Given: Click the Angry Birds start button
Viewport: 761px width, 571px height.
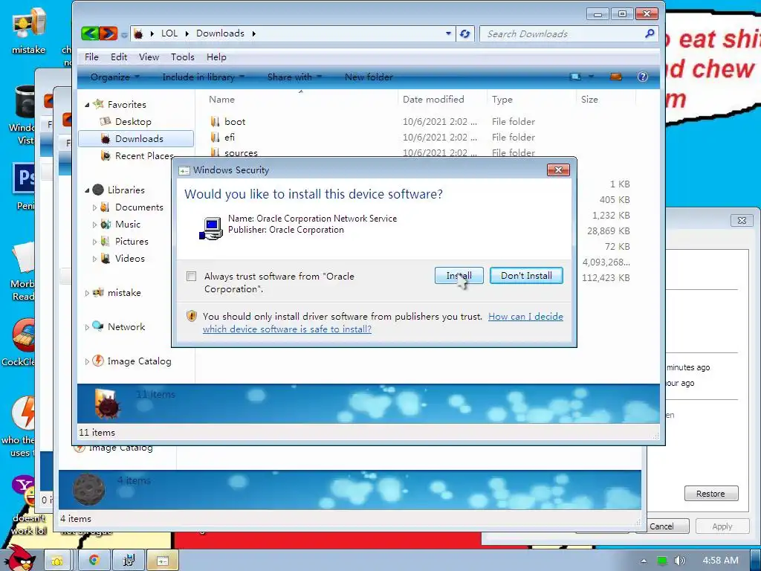Looking at the screenshot, I should click(19, 558).
